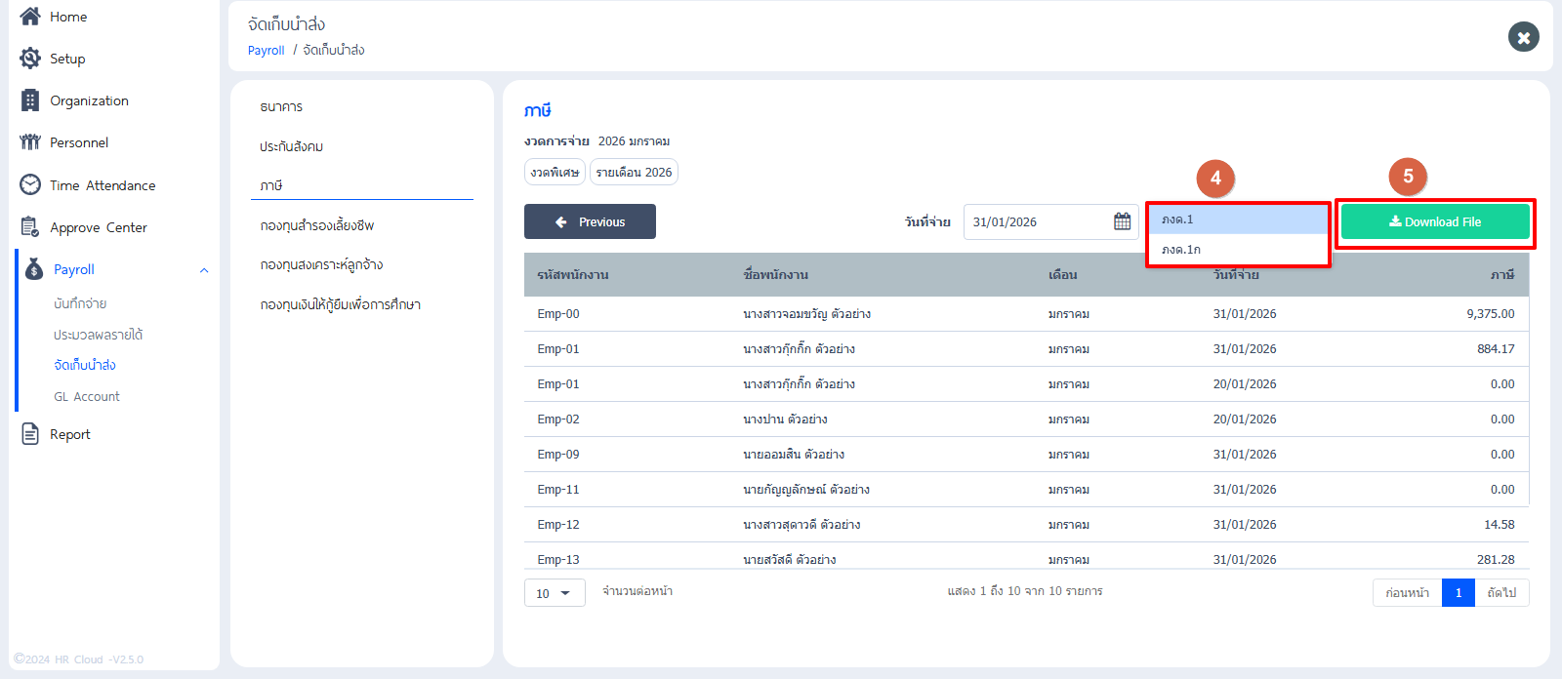Click the Organization building icon
Image resolution: width=1562 pixels, height=679 pixels.
coord(30,100)
